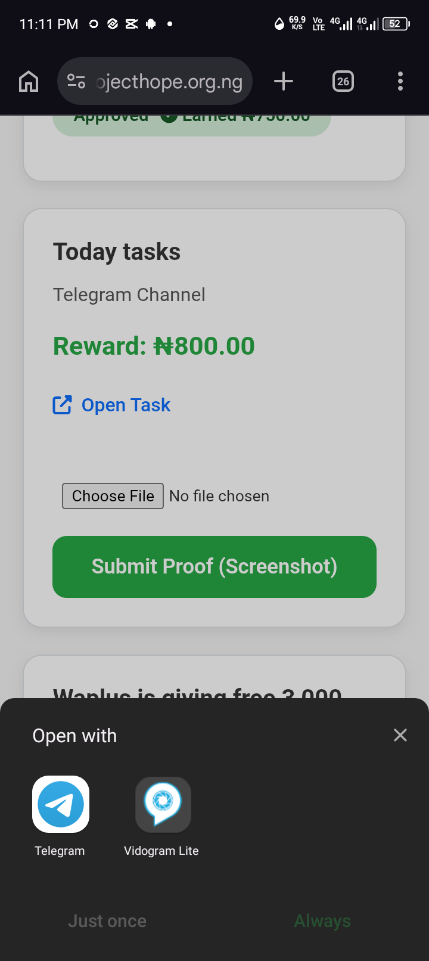
Task: Open the browser three-dot menu
Action: tap(400, 81)
